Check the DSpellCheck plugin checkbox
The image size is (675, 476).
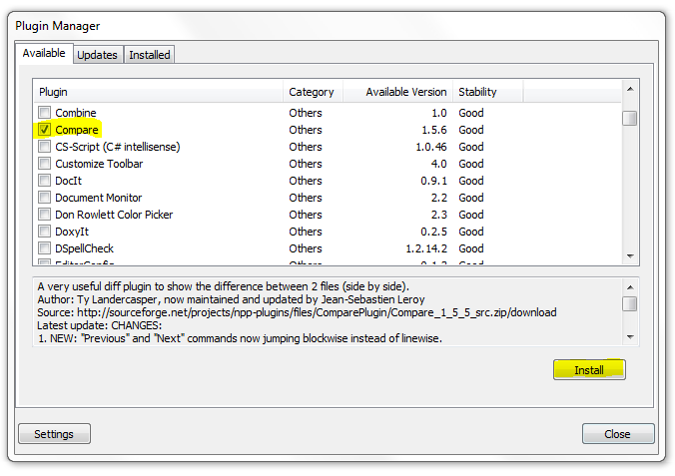pyautogui.click(x=45, y=248)
